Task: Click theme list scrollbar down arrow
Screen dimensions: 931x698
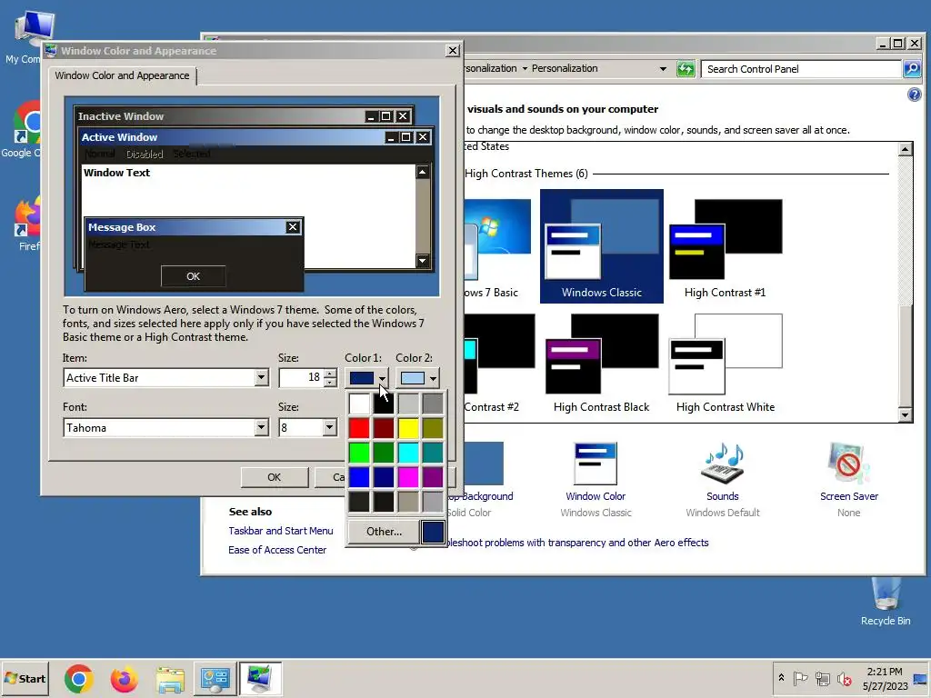Action: click(905, 414)
